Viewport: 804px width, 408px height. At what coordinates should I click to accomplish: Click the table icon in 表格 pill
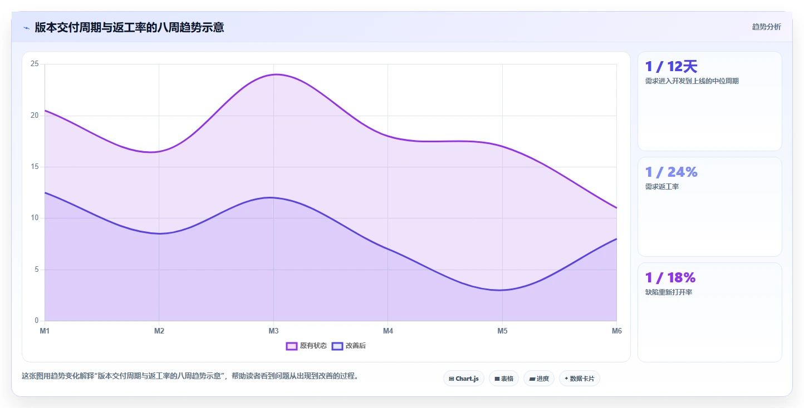[x=497, y=379]
